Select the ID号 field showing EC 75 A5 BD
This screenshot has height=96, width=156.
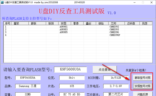pyautogui.click(x=72, y=94)
